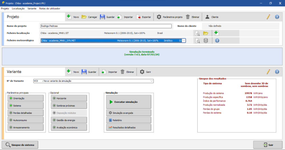Viewport: 285px width, 150px height.
Task: Open the Orientação parameters button
Action: (x=26, y=98)
